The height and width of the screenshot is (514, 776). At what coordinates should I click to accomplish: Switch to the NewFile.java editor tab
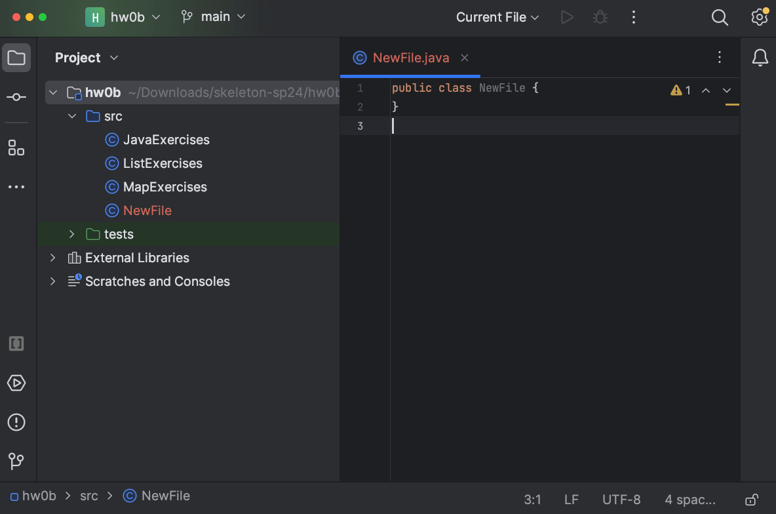click(410, 58)
